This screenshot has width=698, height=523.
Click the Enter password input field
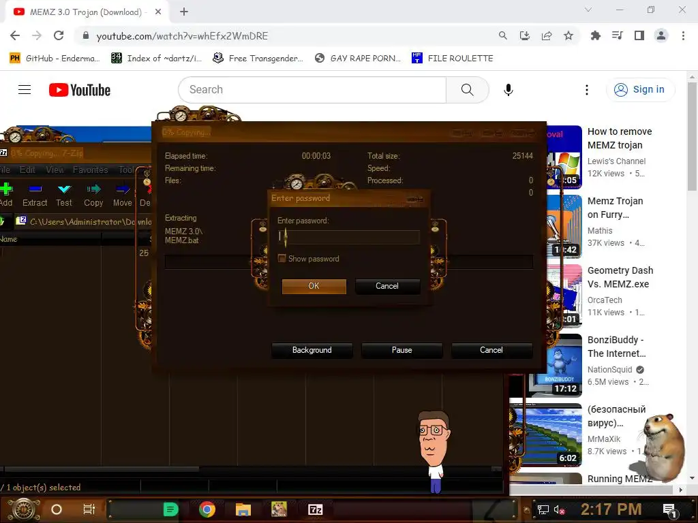348,236
